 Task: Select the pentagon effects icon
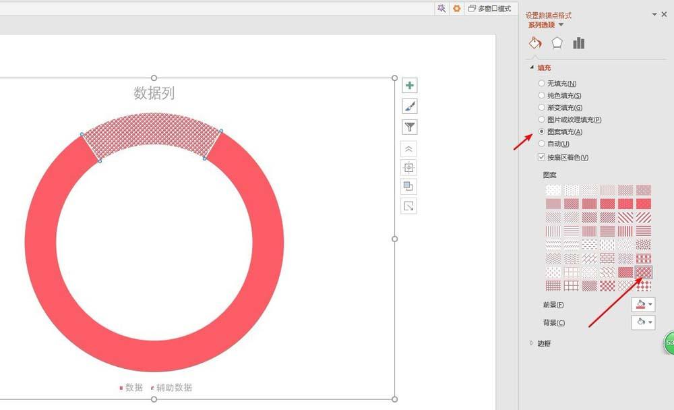click(557, 42)
